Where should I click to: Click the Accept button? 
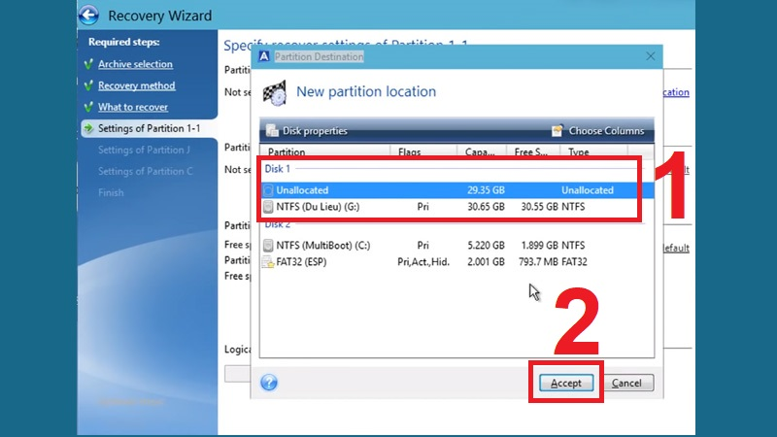(566, 383)
